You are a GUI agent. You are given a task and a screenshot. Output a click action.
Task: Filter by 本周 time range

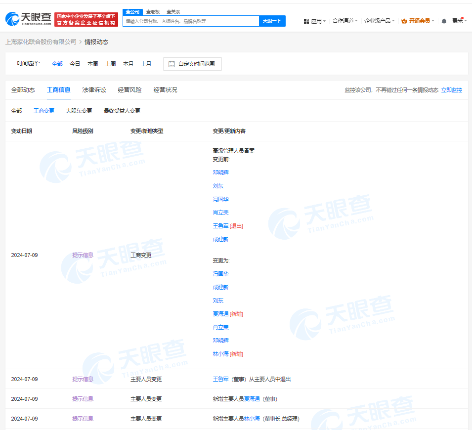click(92, 64)
